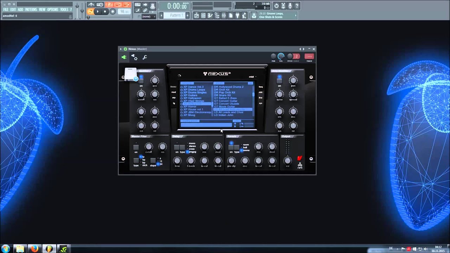Open the VIEW menu
Image resolution: width=450 pixels, height=253 pixels.
(x=42, y=9)
